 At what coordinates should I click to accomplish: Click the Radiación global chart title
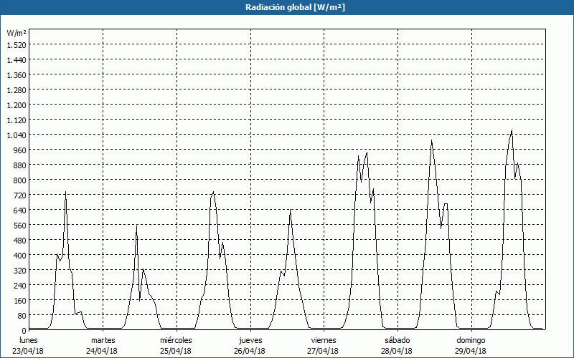[x=287, y=6]
